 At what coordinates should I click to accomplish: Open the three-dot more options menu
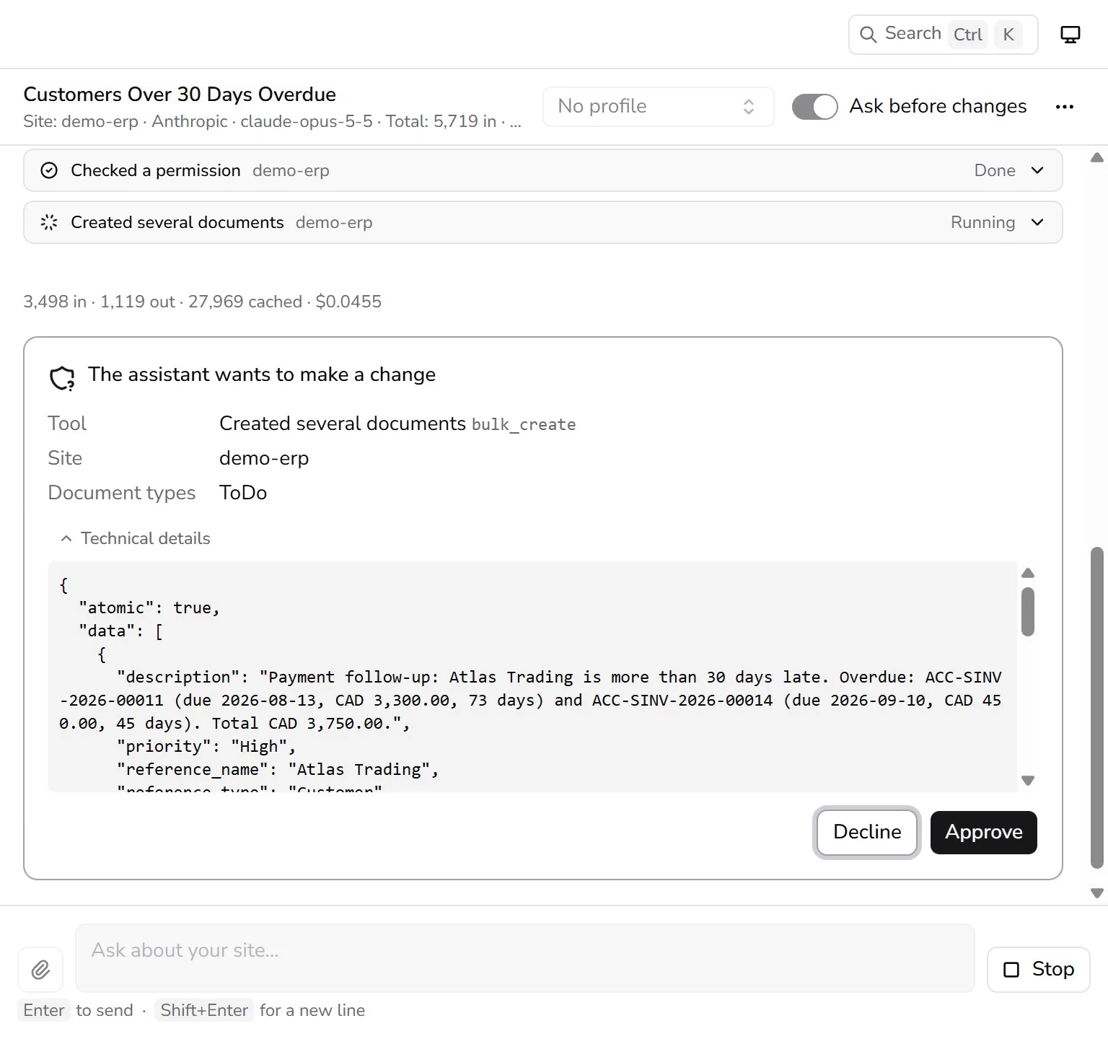tap(1065, 107)
